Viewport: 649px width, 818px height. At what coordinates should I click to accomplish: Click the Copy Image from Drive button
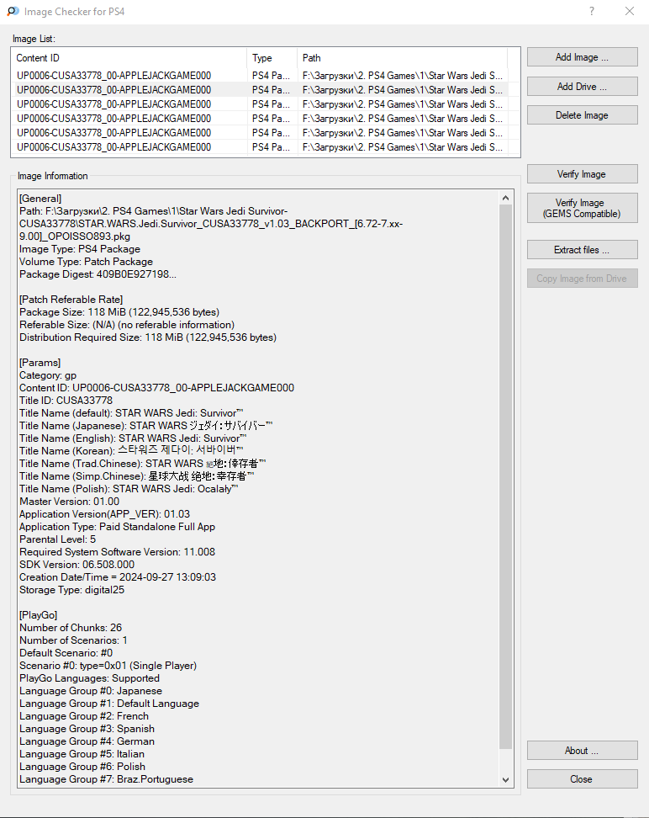pos(582,279)
